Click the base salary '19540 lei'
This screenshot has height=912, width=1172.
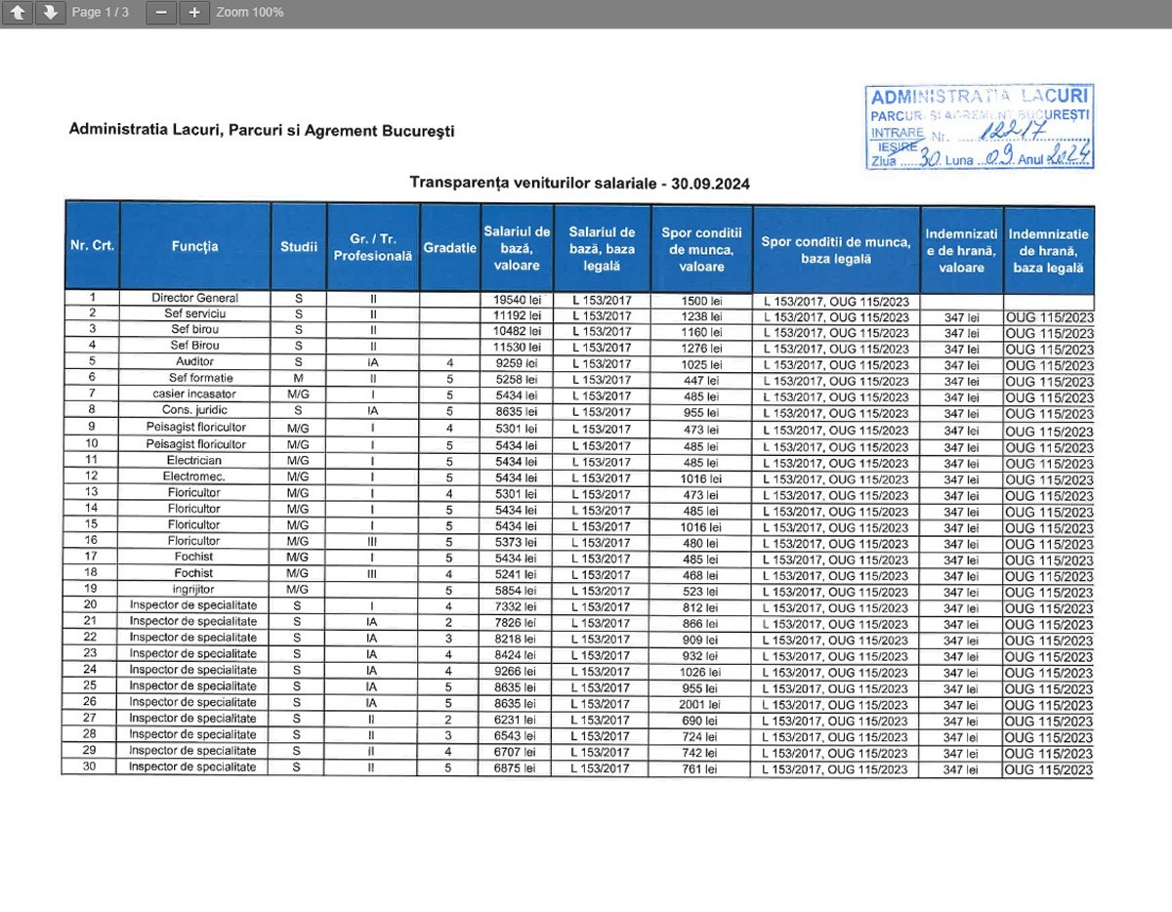click(517, 300)
